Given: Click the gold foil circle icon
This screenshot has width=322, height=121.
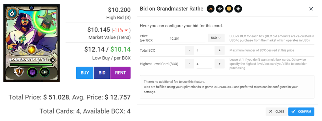Looking at the screenshot, I should click(x=229, y=9).
